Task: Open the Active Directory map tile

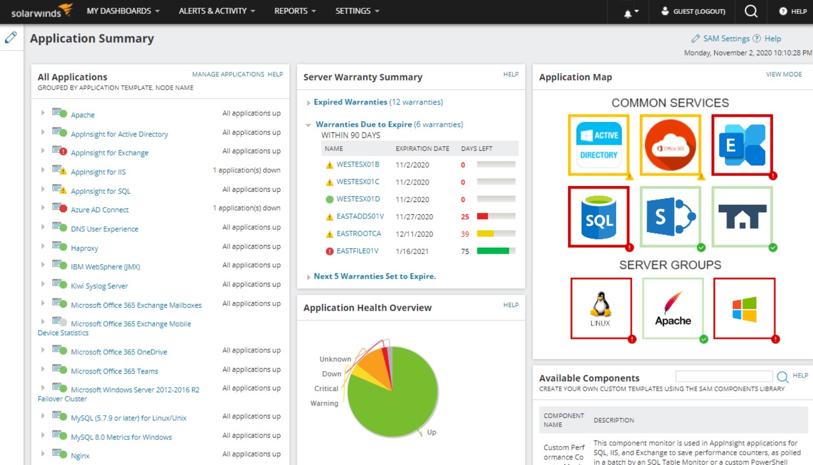Action: [599, 145]
